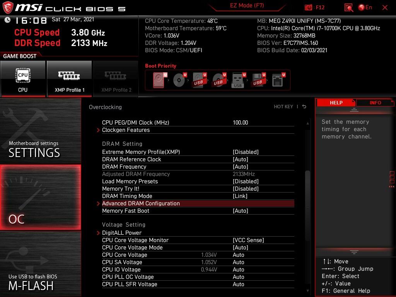Image resolution: width=396 pixels, height=297 pixels.
Task: Toggle the CPU Game Boost button
Action: point(23,79)
